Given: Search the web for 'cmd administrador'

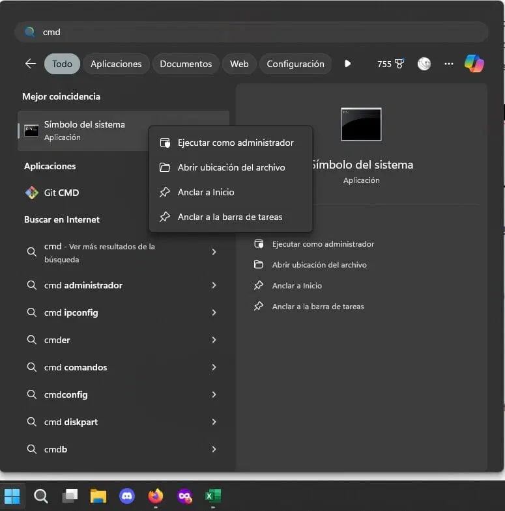Looking at the screenshot, I should tap(123, 285).
